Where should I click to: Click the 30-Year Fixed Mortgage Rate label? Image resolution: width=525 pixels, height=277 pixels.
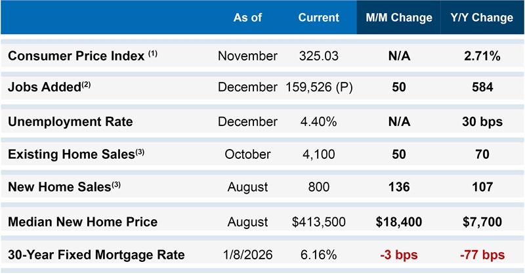[96, 255]
